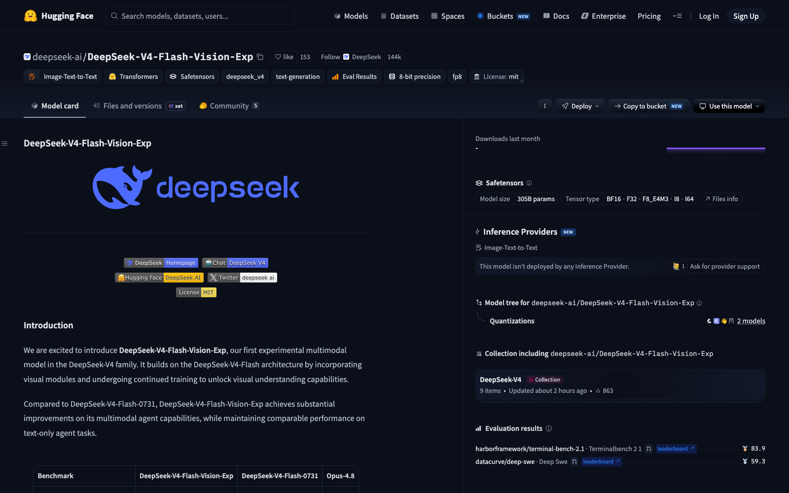Open the Deep Swe leaderboard link
Image resolution: width=789 pixels, height=493 pixels.
[601, 461]
